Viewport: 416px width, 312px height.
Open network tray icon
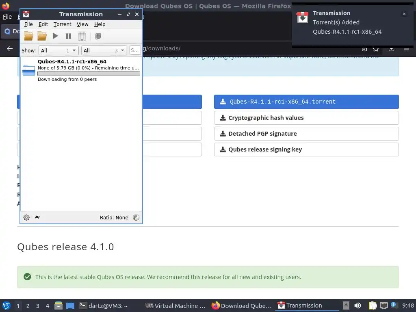tap(383, 306)
